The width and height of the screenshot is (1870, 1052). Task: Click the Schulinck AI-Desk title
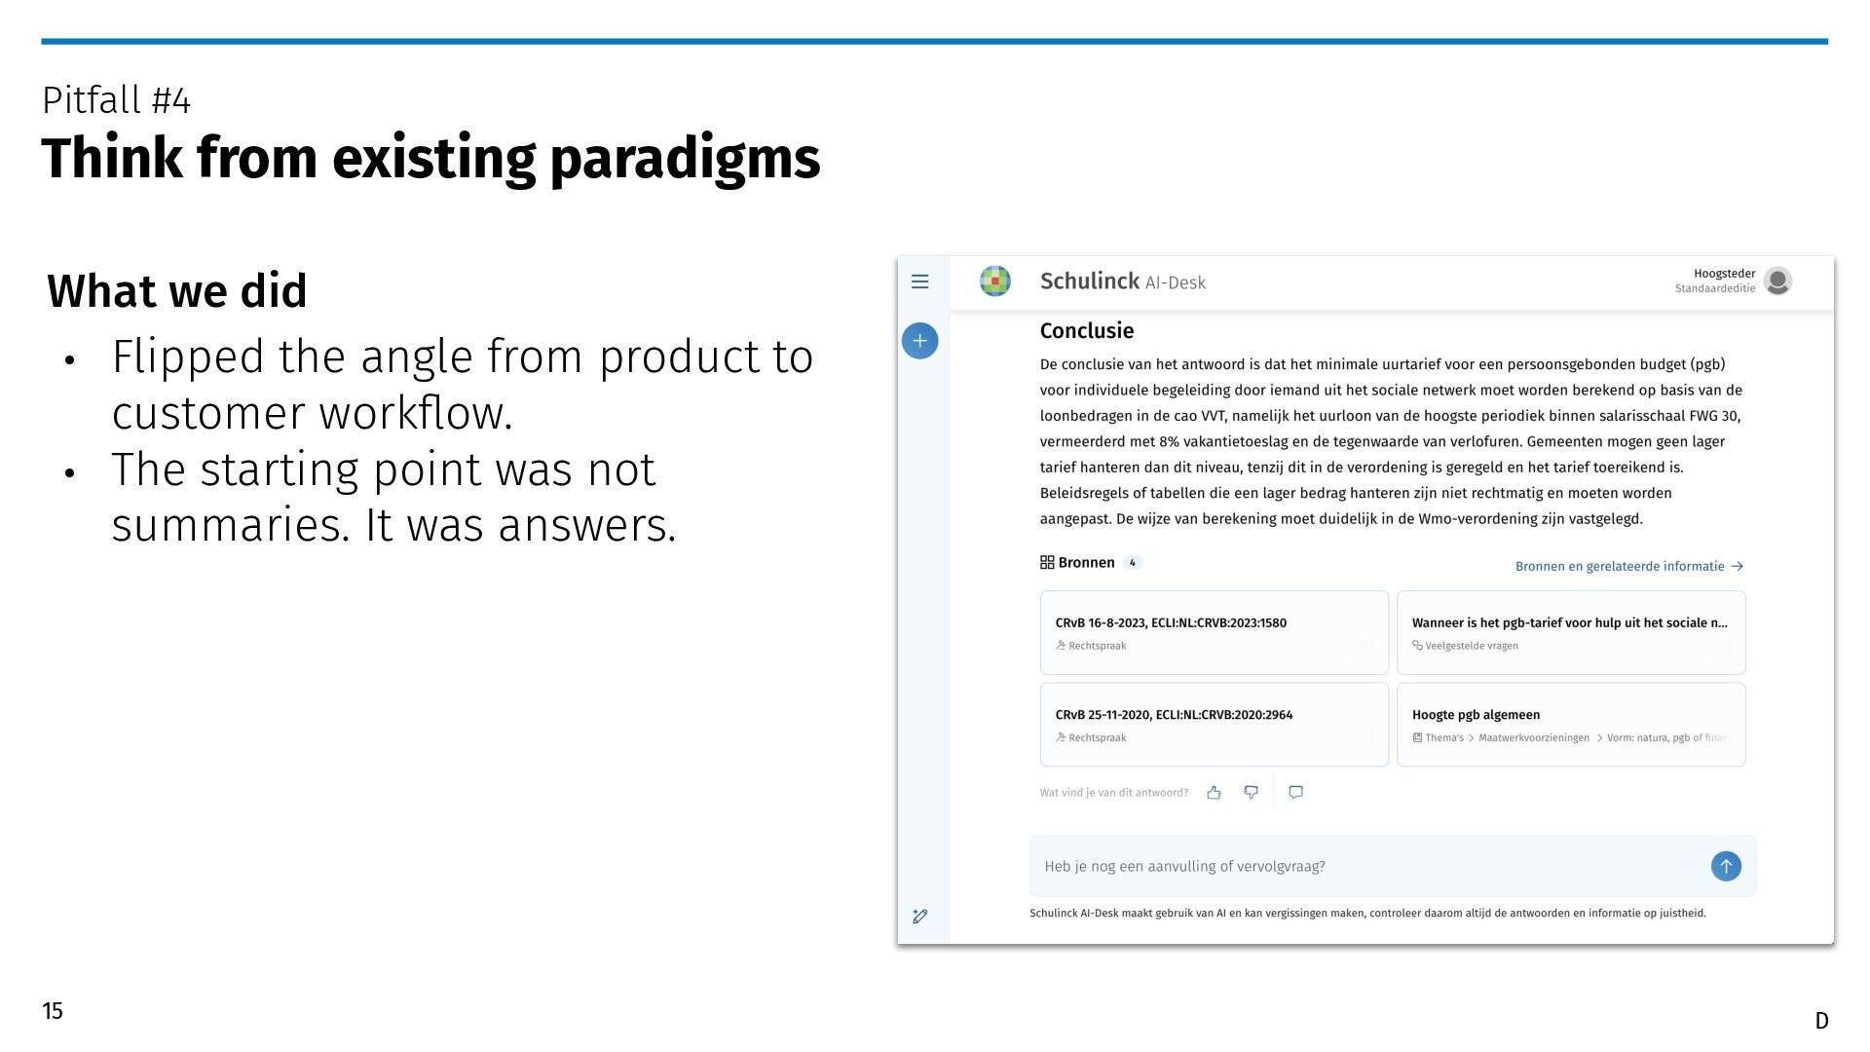1122,282
